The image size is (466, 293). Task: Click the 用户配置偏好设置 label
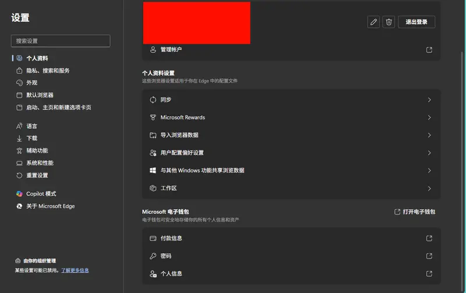(182, 153)
